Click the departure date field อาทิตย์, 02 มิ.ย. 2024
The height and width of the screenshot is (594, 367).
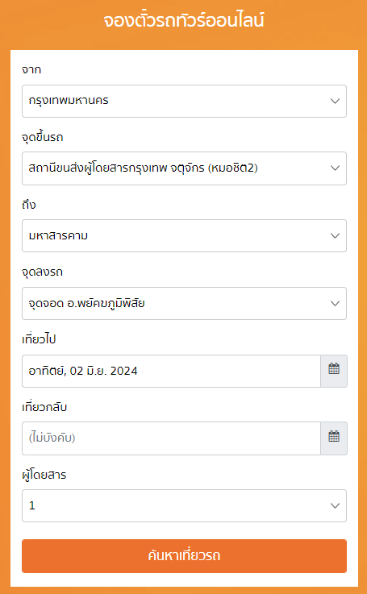pos(171,371)
